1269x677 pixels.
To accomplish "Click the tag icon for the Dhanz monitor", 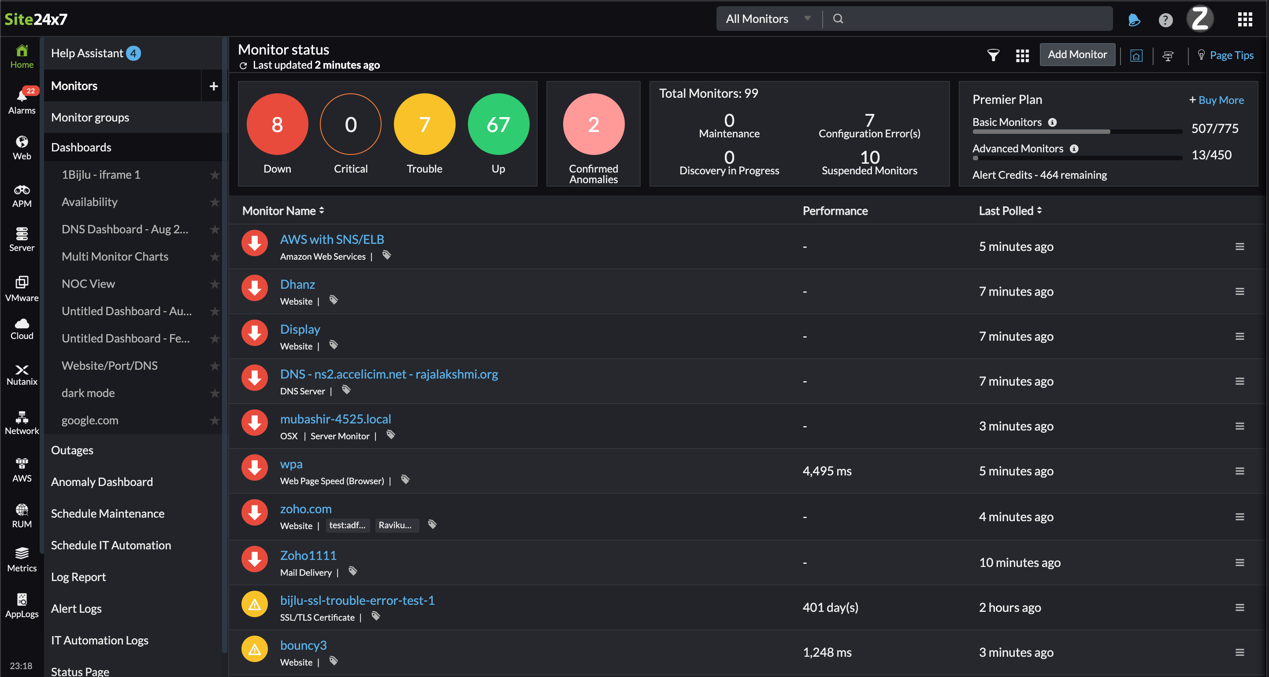I will [x=334, y=300].
